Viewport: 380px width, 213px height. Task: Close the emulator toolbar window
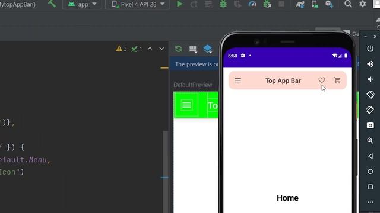[375, 37]
